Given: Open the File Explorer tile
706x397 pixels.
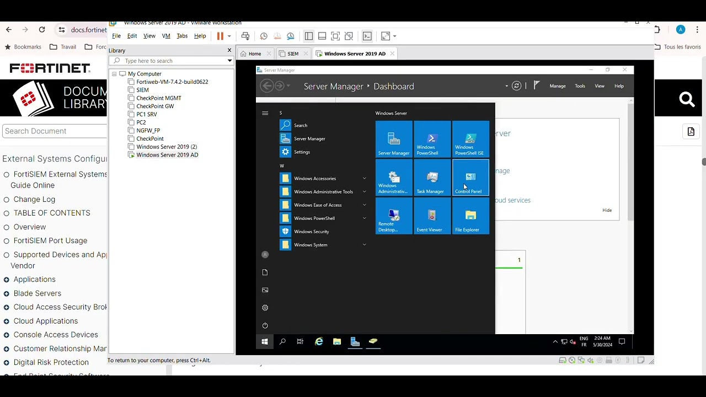Looking at the screenshot, I should 470,216.
